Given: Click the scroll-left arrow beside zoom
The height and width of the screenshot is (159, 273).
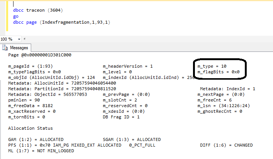Looking at the screenshot, I should (24, 39).
